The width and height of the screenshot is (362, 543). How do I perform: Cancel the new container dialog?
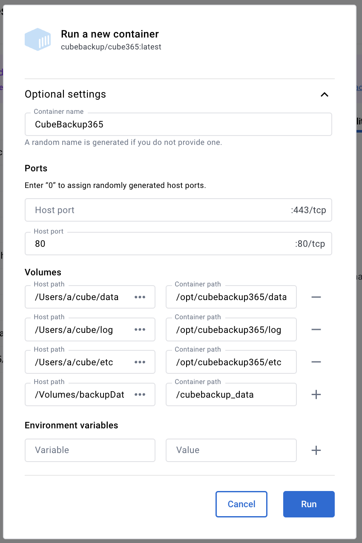pyautogui.click(x=241, y=504)
